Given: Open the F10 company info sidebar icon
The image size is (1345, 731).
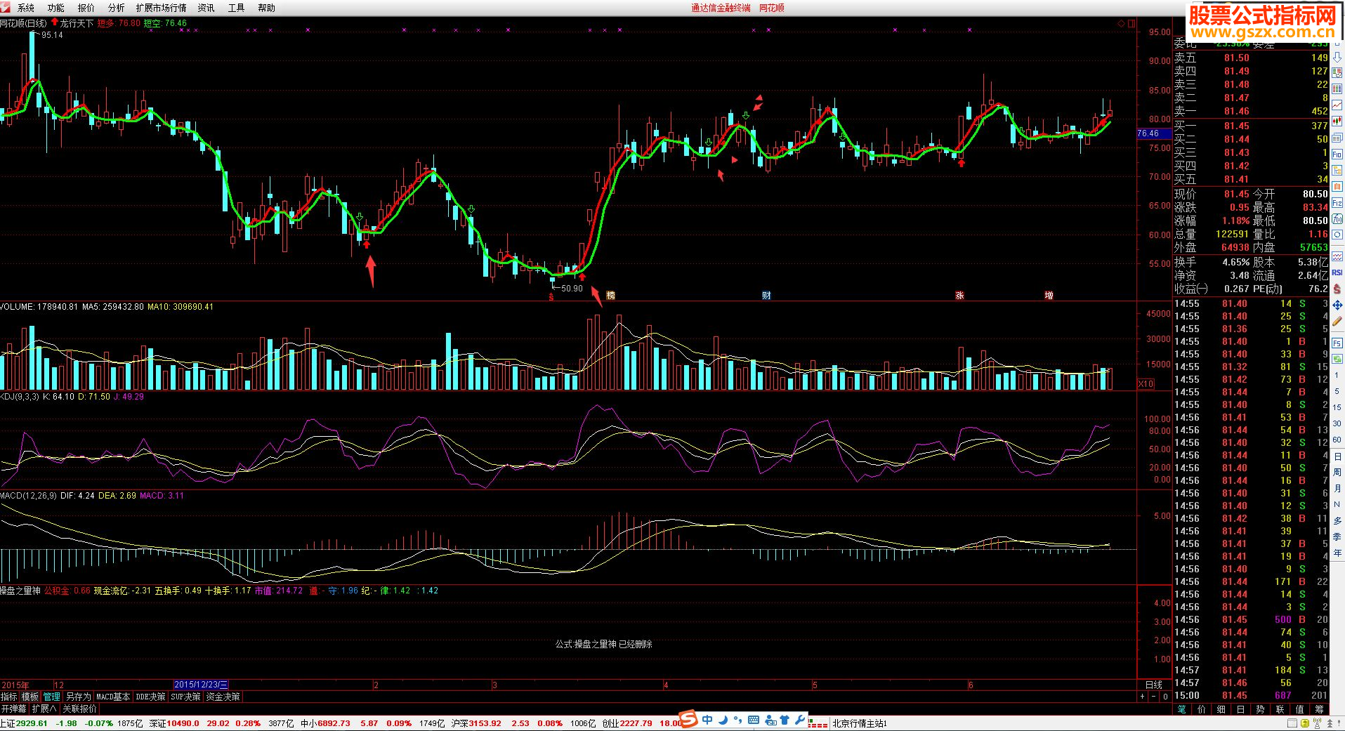Looking at the screenshot, I should tap(1337, 153).
